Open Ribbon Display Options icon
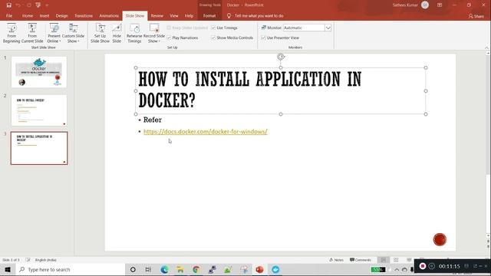Viewport: 491px width, 276px height. (440, 5)
